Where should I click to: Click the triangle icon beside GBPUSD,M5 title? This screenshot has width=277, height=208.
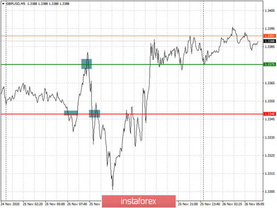(3, 3)
